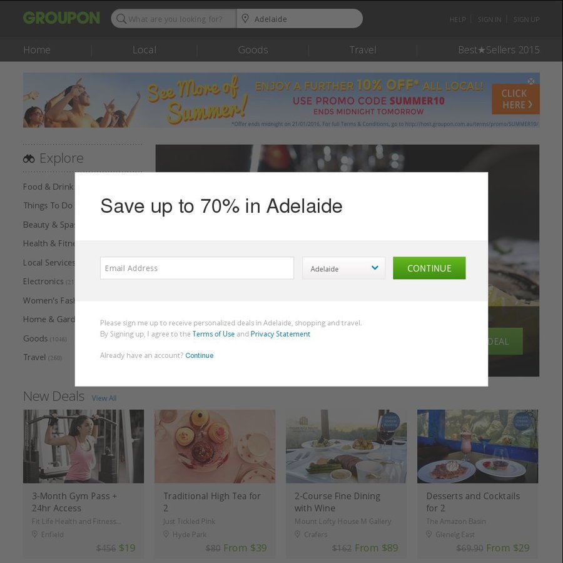Click the Crafers location pin icon
The width and height of the screenshot is (563, 563).
297,534
